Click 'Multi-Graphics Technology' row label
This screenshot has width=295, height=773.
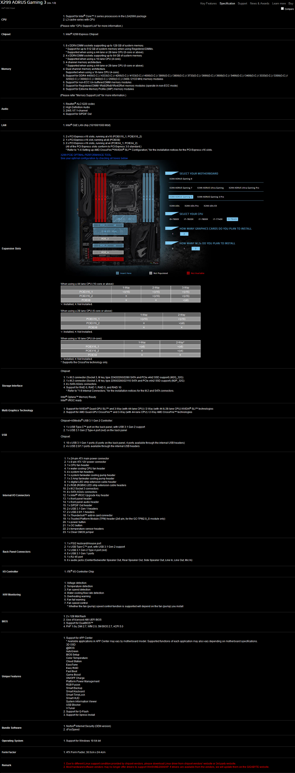(17, 410)
